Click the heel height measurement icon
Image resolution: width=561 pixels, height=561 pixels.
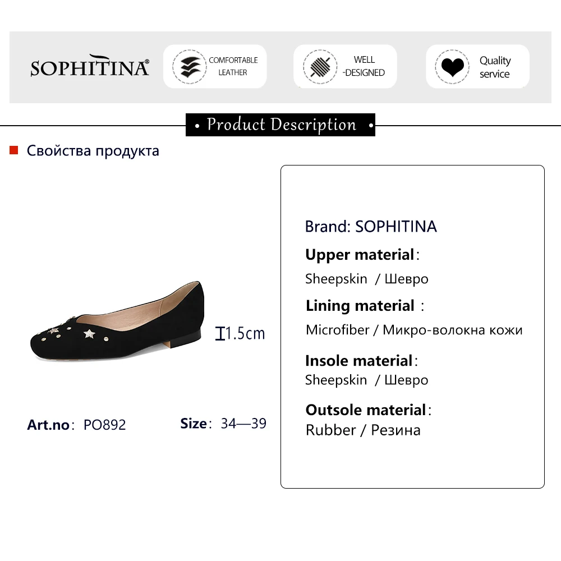point(220,334)
